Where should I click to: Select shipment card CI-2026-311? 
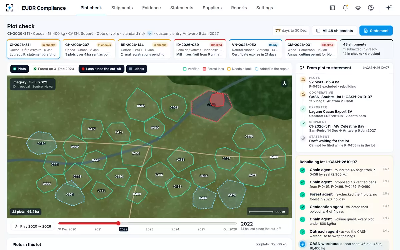[33, 49]
